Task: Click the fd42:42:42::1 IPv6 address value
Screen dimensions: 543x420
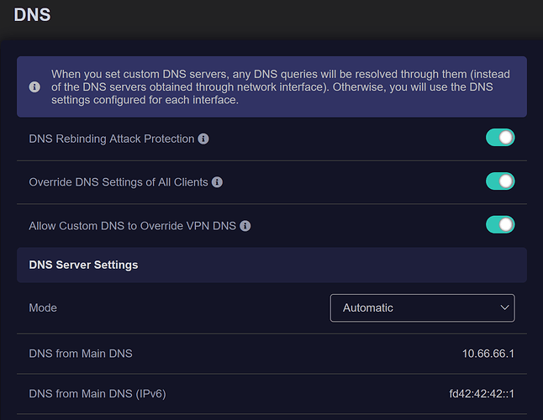Action: pos(482,393)
